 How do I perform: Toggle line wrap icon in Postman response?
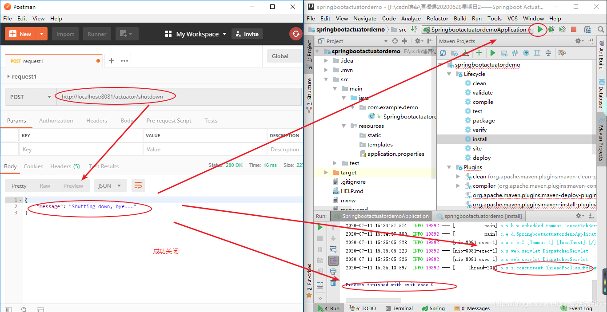coord(138,186)
